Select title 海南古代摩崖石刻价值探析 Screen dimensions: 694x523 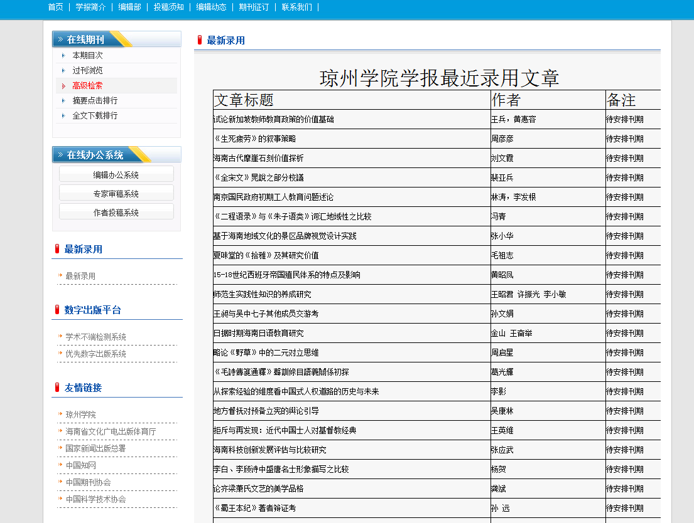[259, 158]
